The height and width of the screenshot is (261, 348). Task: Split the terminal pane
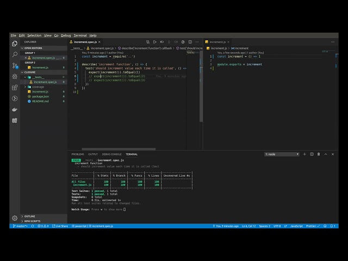tap(312, 154)
